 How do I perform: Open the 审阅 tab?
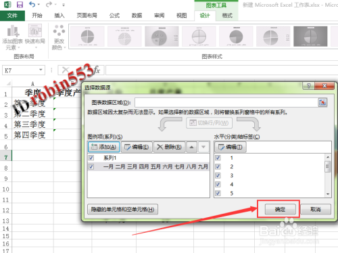159,16
